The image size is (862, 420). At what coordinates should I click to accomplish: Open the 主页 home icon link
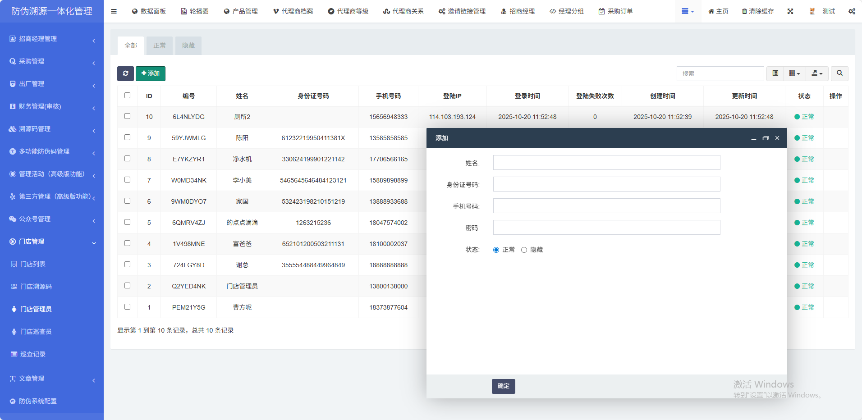[711, 11]
